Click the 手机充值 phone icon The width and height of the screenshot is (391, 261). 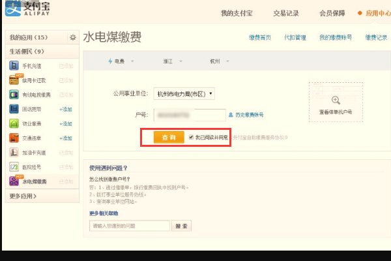14,66
